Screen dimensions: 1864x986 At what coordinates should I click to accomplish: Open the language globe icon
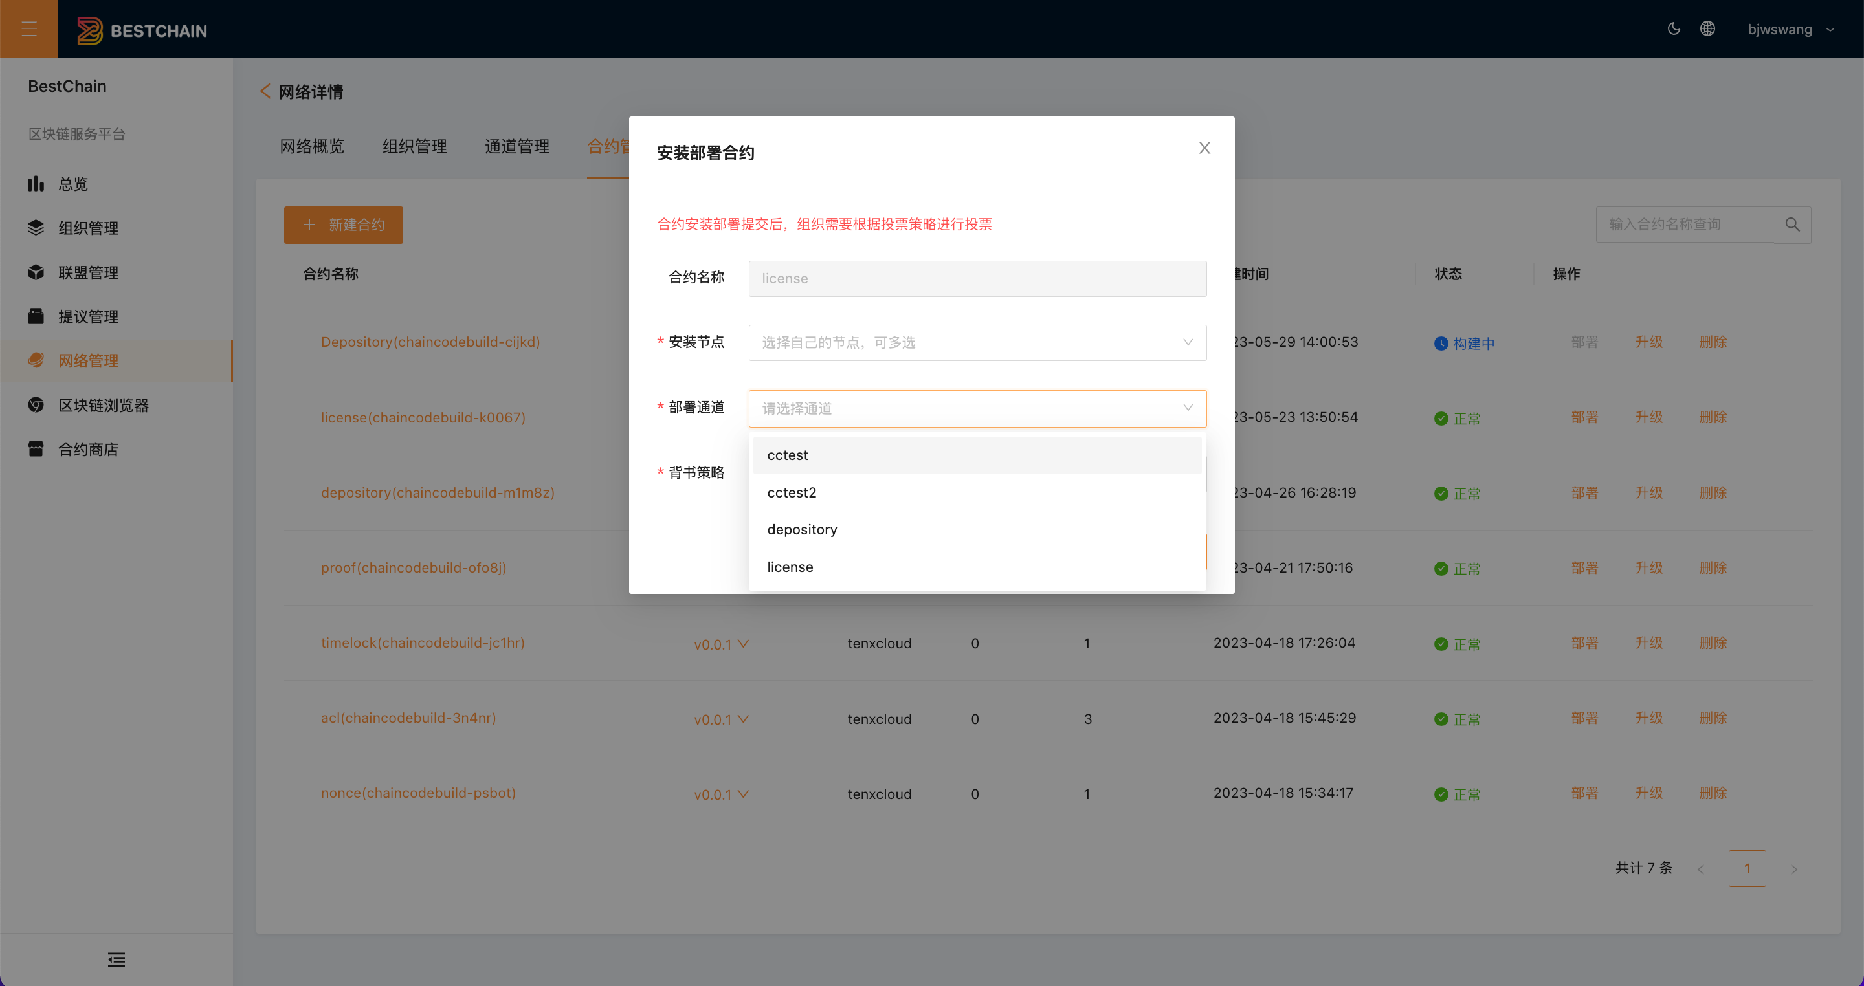pyautogui.click(x=1708, y=29)
